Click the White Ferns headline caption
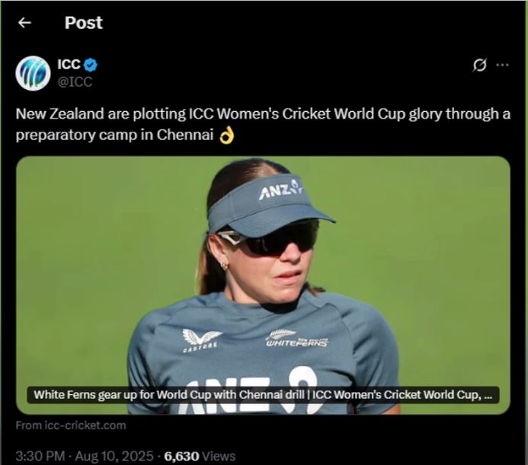The image size is (528, 465). pyautogui.click(x=263, y=396)
